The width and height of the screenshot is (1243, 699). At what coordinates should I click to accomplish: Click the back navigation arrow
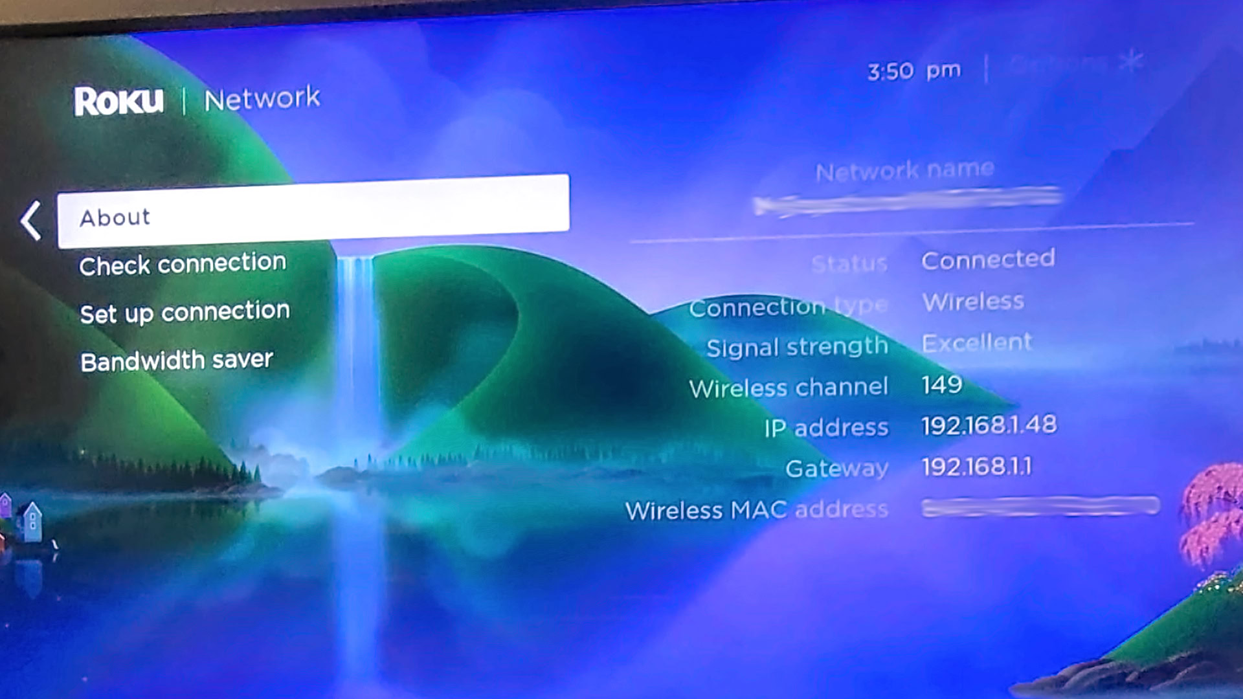pos(30,219)
